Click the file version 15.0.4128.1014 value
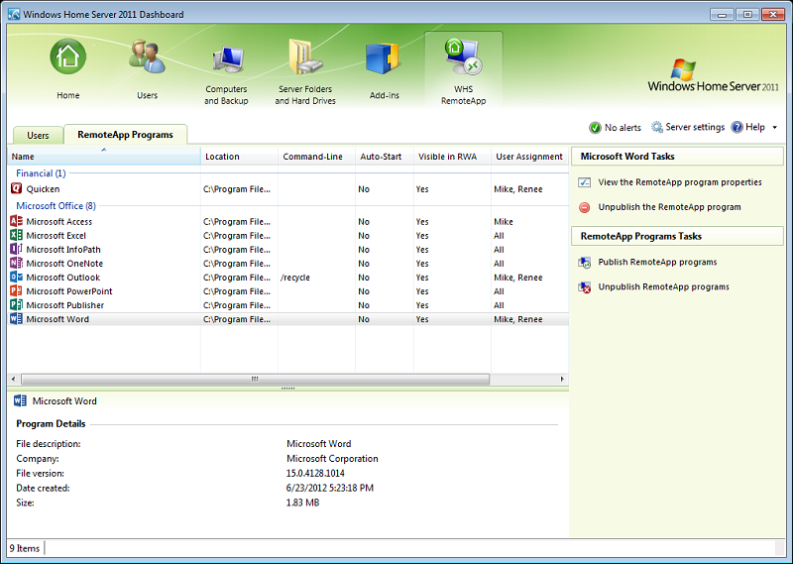The height and width of the screenshot is (564, 793). point(315,473)
